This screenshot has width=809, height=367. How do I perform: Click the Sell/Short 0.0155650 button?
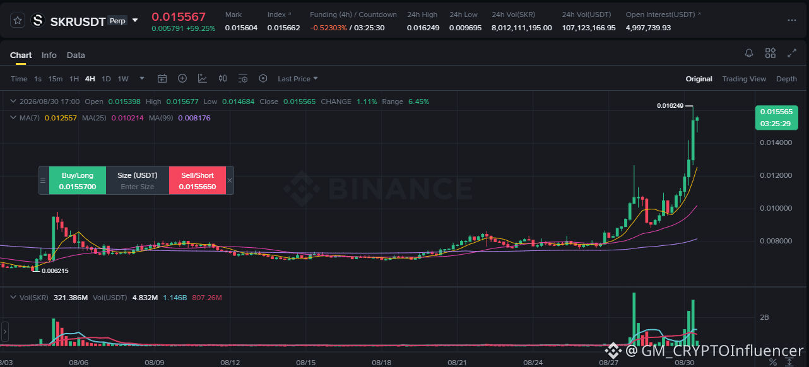(x=198, y=180)
